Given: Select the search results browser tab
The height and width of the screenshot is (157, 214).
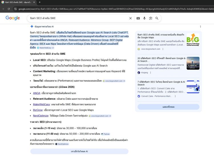Looking at the screenshot, I should pos(18,2).
